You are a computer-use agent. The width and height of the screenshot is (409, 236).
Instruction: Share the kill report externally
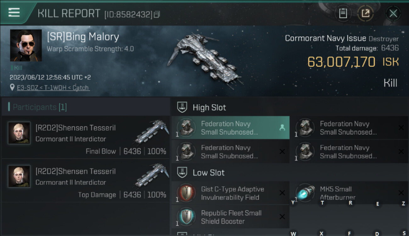365,14
